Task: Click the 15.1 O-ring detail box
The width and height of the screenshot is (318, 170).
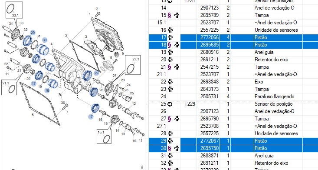Action: tap(104, 136)
